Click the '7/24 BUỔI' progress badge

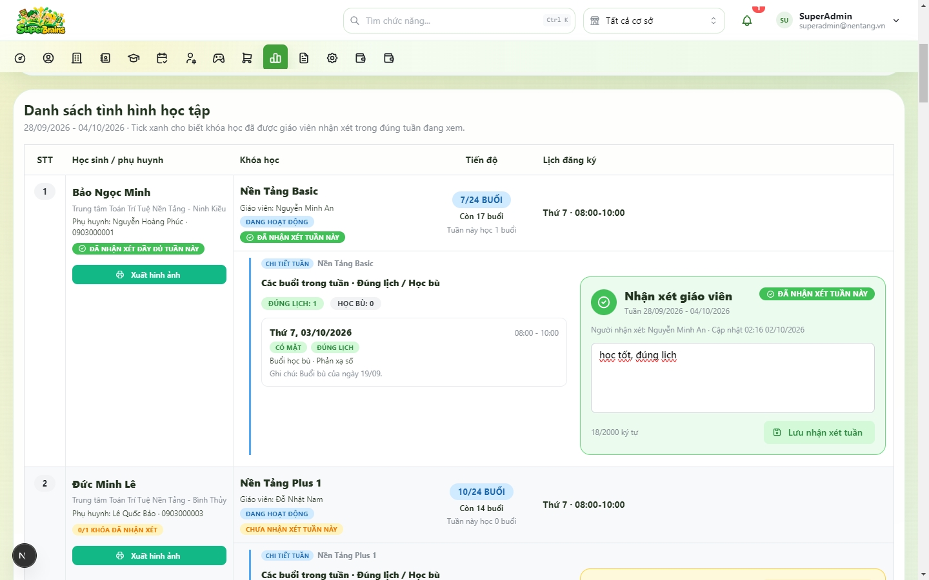(481, 200)
